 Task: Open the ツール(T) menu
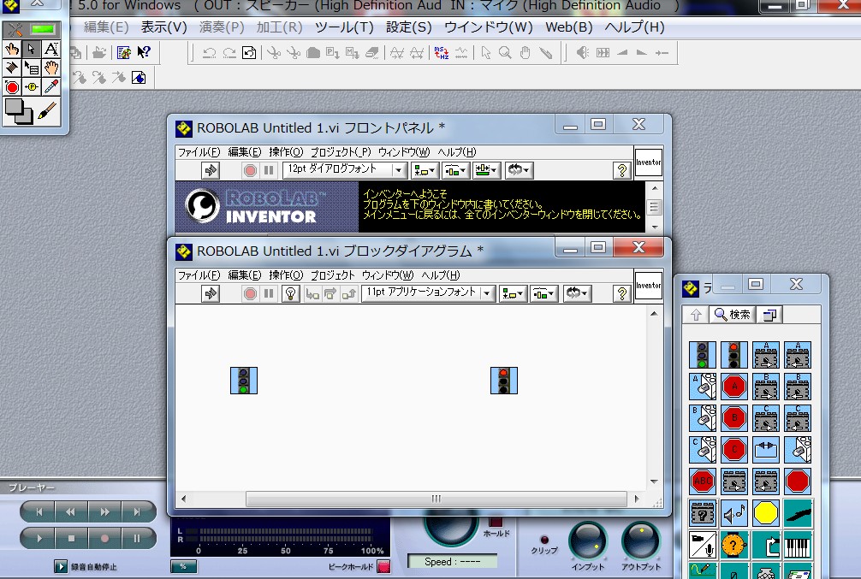[344, 27]
